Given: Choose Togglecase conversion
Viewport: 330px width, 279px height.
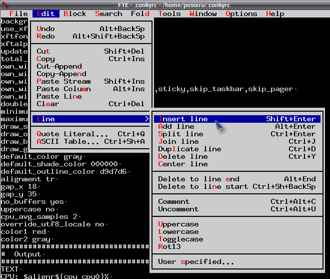Looking at the screenshot, I should pyautogui.click(x=237, y=239).
